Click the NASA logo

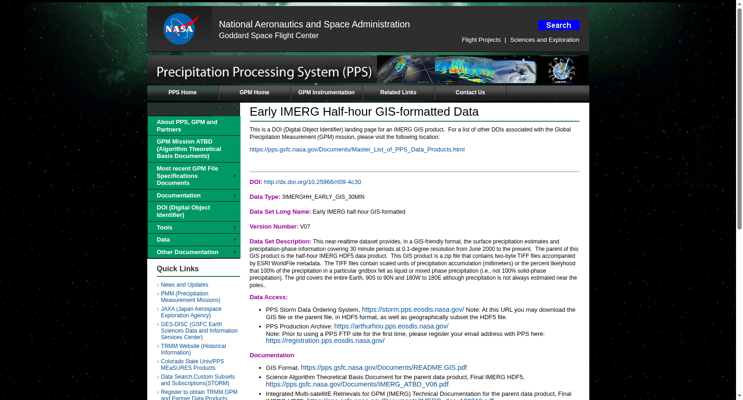[180, 29]
